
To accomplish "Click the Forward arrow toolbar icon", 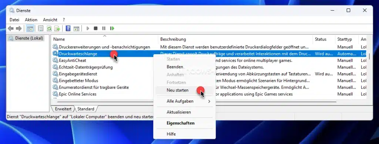I will click(19, 28).
